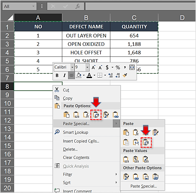Apply Percent Style from the mini toolbar
Viewport: 196px width, 193px height.
tap(118, 67)
